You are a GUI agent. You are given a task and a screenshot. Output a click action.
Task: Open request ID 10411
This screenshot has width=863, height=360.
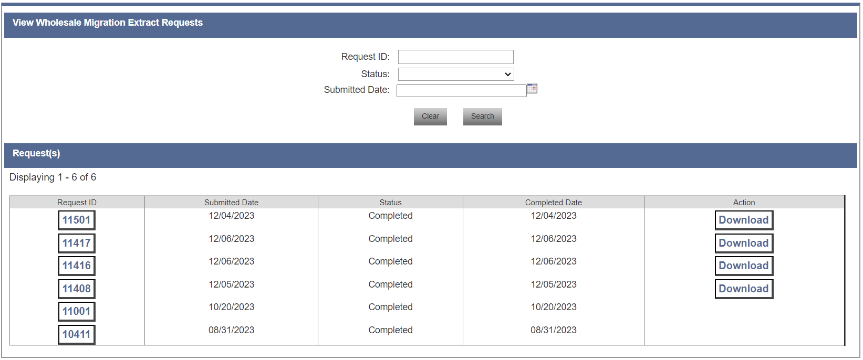click(77, 334)
